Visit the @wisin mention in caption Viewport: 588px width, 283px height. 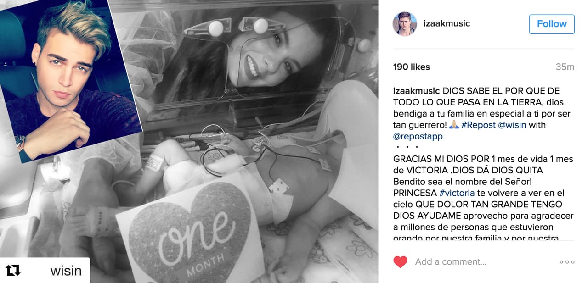point(512,125)
